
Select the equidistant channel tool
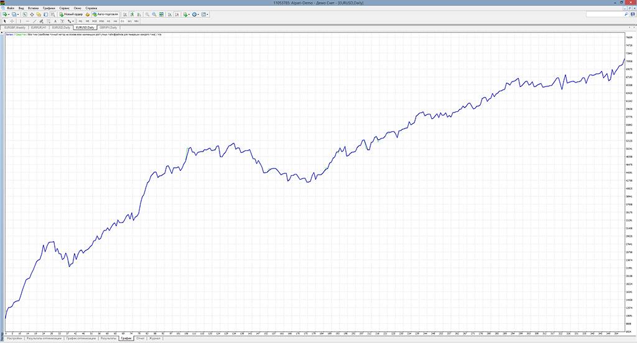point(41,21)
